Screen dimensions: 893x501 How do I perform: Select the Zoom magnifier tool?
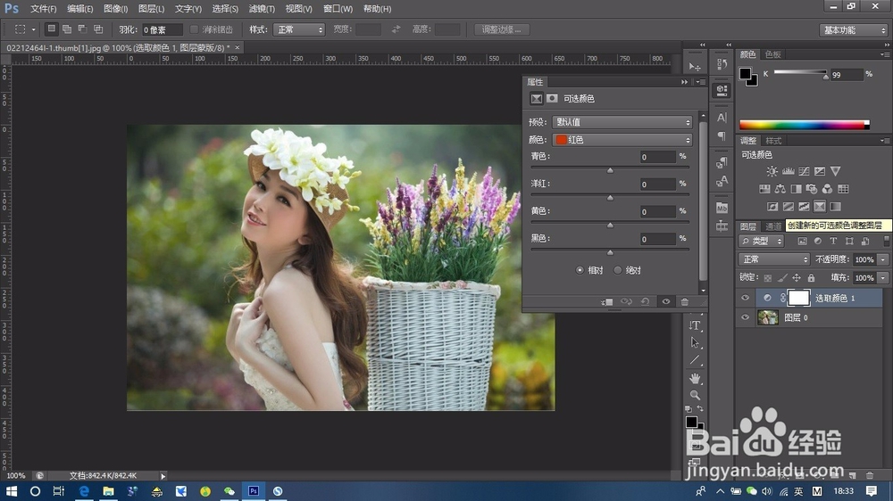click(696, 395)
